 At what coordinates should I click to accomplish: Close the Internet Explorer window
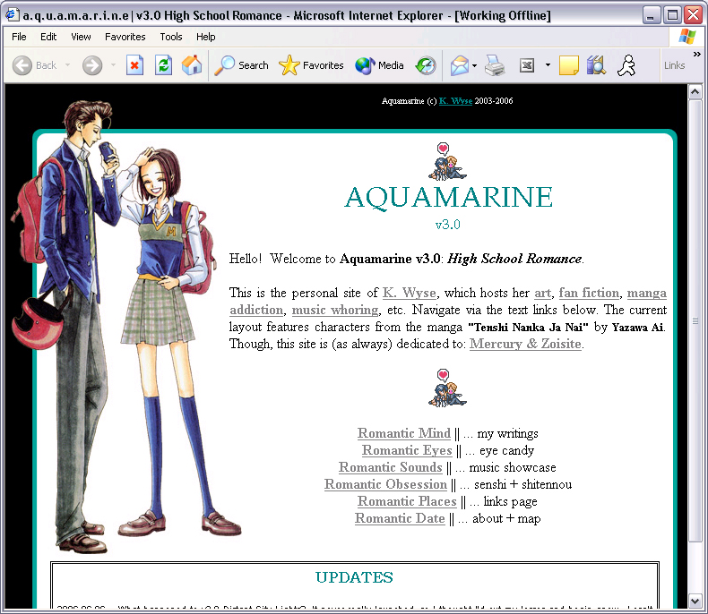pos(693,15)
